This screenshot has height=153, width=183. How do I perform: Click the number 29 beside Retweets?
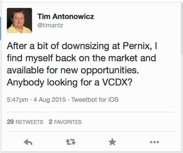point(10,122)
